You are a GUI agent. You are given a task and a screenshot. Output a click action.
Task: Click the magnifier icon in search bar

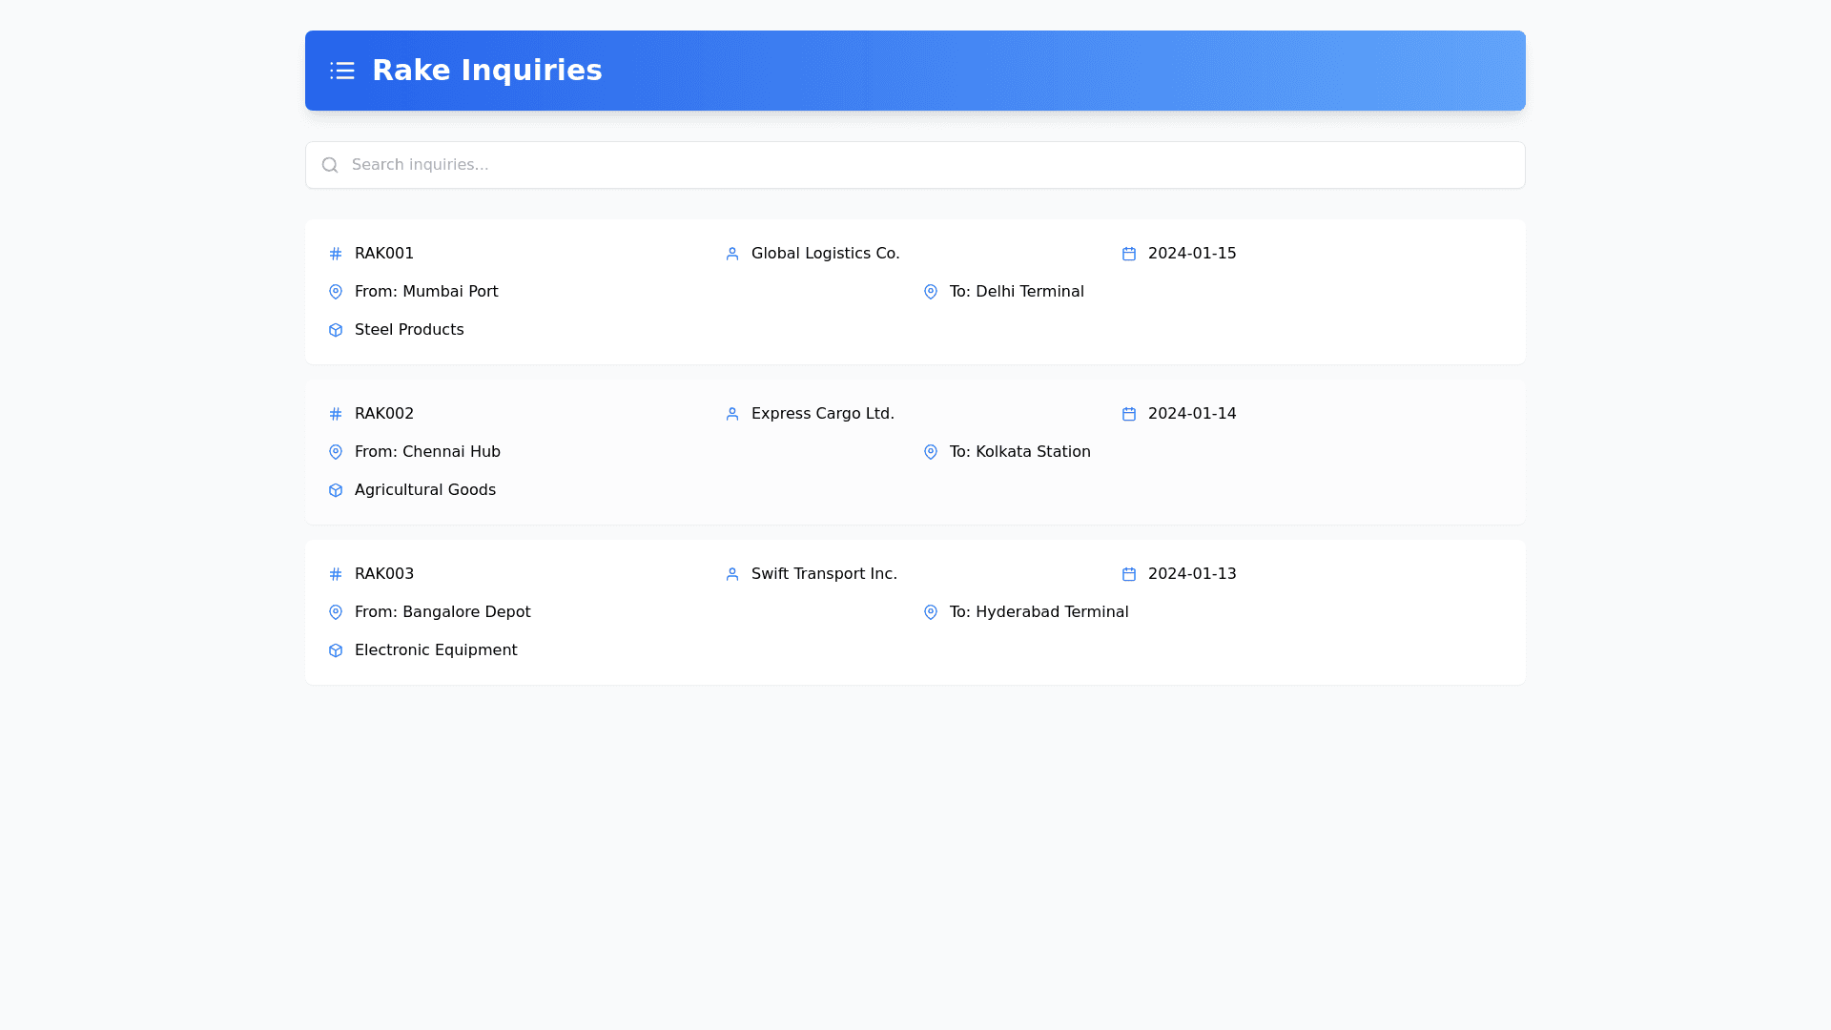[x=330, y=165]
